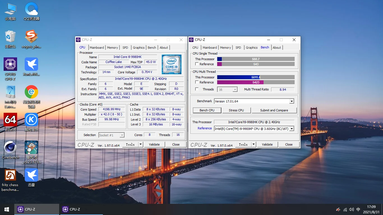Image resolution: width=383 pixels, height=215 pixels.
Task: Select the 鲁大师 desktop icon
Action: click(31, 152)
